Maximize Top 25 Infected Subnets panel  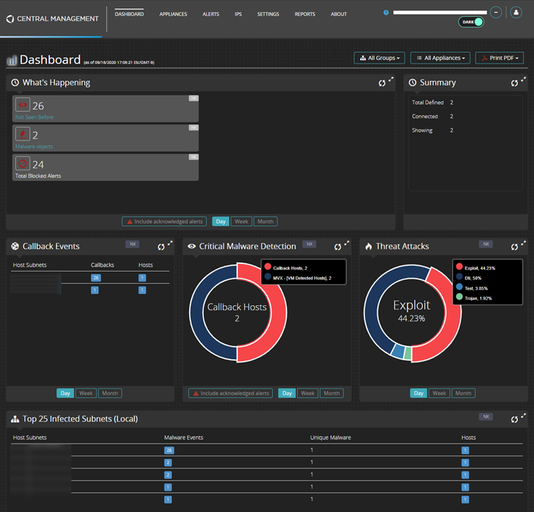tap(523, 415)
